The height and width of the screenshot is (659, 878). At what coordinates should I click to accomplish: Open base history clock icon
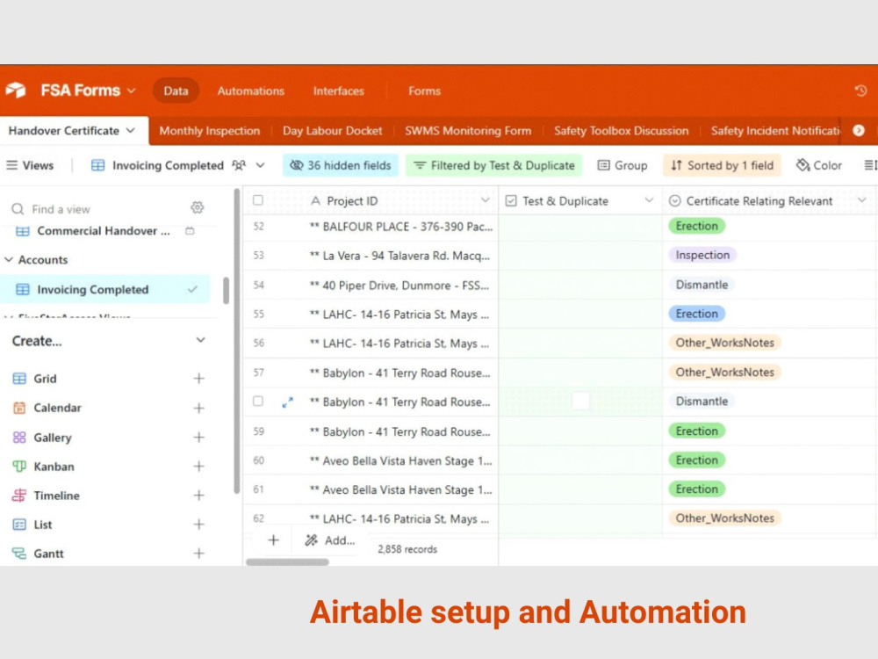click(860, 91)
